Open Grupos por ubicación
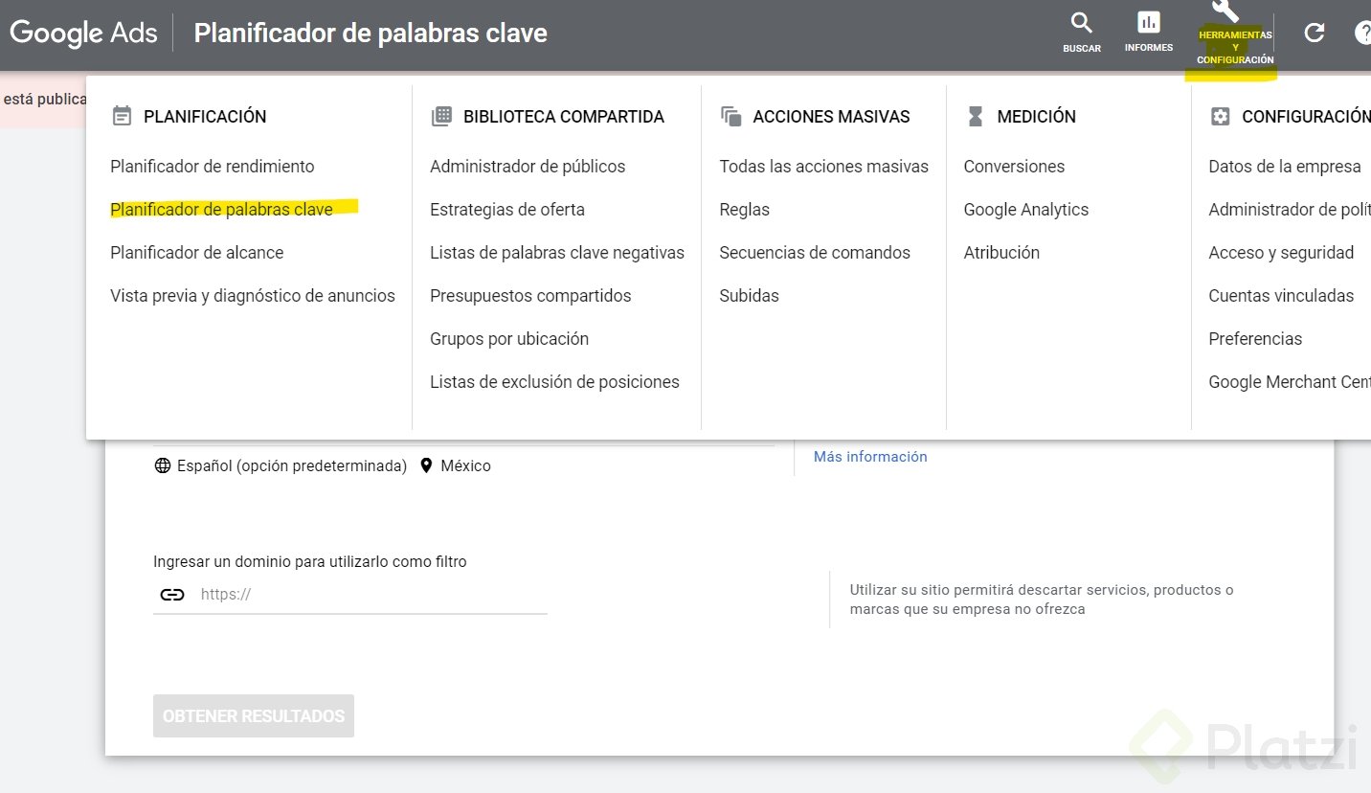The image size is (1371, 793). coord(509,339)
